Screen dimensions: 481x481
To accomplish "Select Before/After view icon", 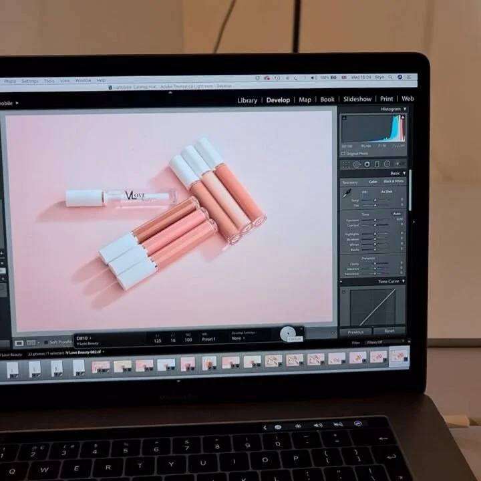I will (x=31, y=343).
